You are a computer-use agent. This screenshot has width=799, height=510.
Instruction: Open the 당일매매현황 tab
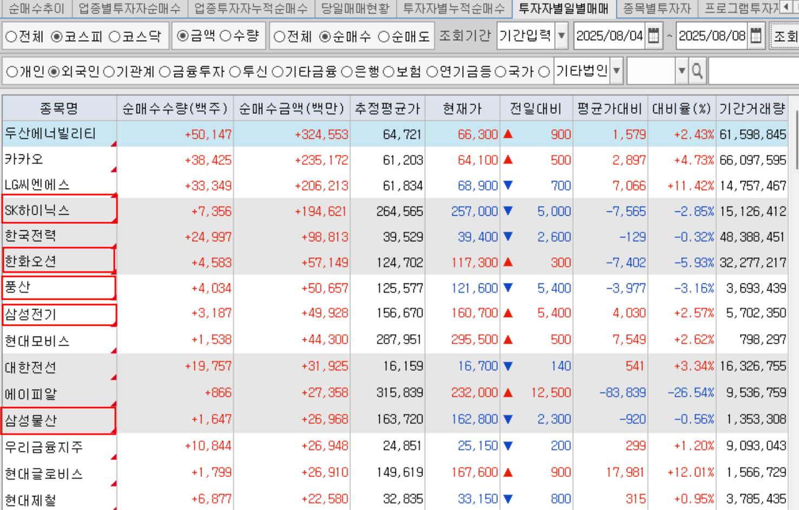click(x=355, y=8)
